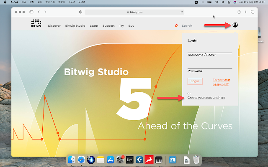Click the date and time in menu bar
This screenshot has width=268, height=167.
point(252,2)
